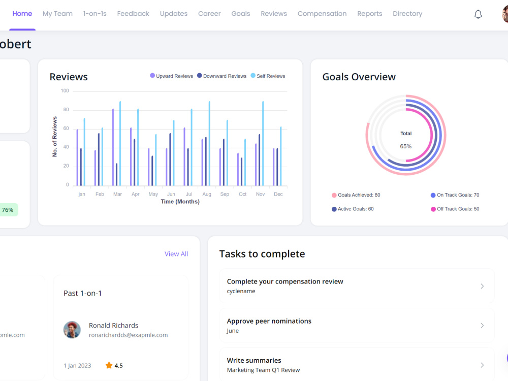
Task: Click the Ronald Richards name
Action: (x=113, y=325)
